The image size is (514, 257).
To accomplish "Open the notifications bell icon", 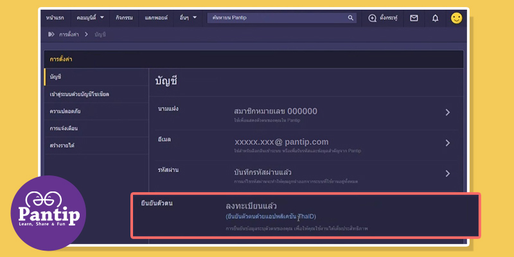I will [x=435, y=19].
